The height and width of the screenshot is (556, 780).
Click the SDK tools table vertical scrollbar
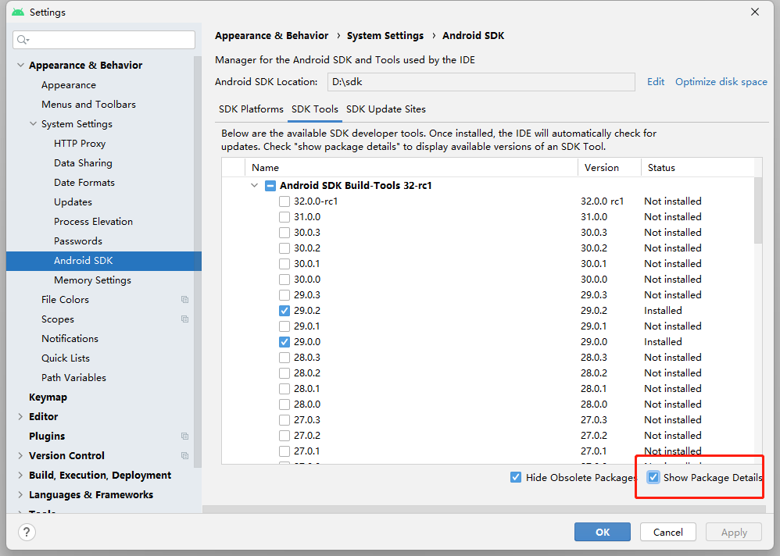point(758,211)
